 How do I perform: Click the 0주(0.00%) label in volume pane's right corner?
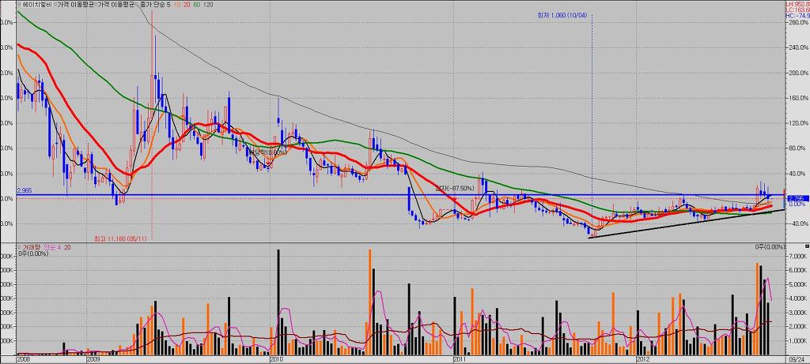click(770, 247)
